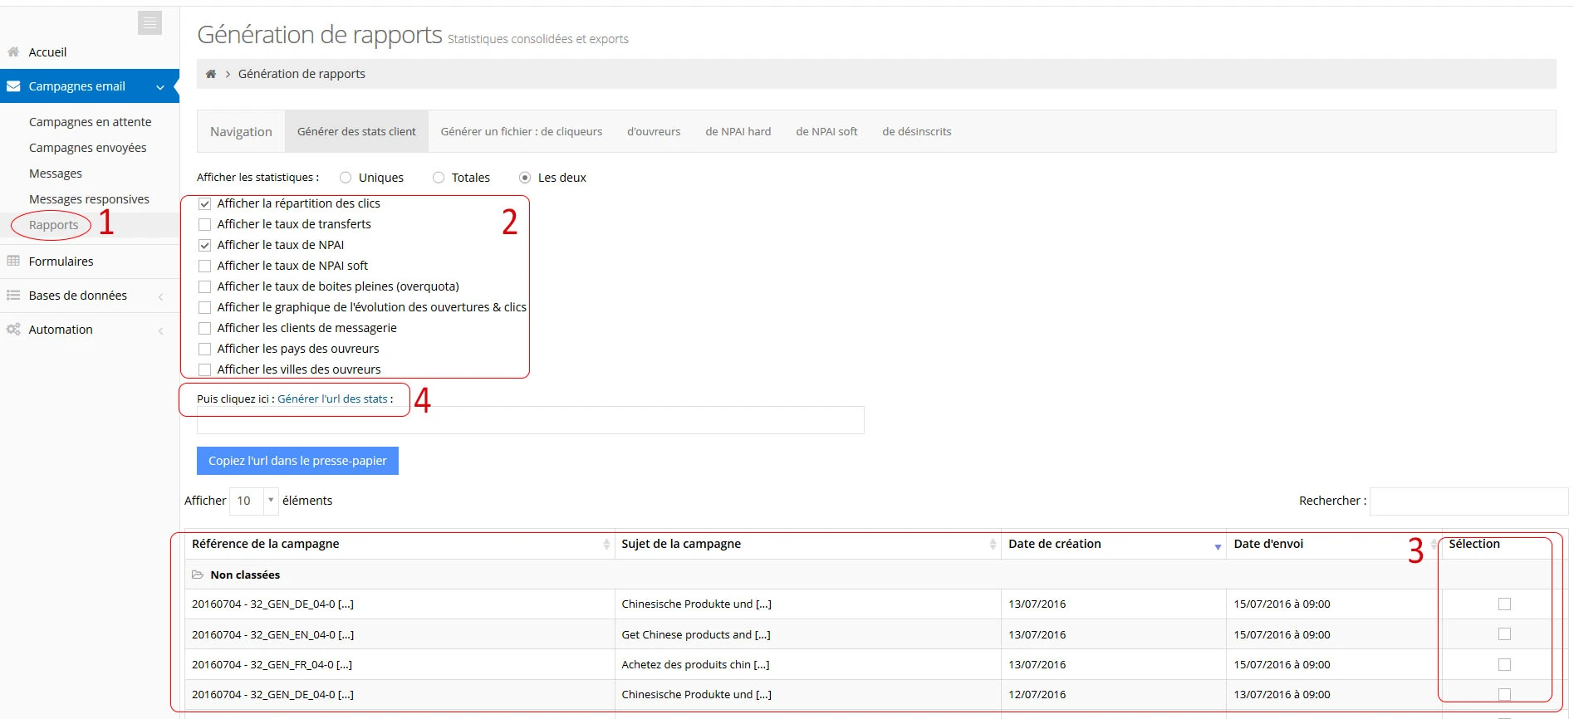Open the Afficher 10 éléments dropdown
This screenshot has width=1574, height=719.
pyautogui.click(x=253, y=501)
